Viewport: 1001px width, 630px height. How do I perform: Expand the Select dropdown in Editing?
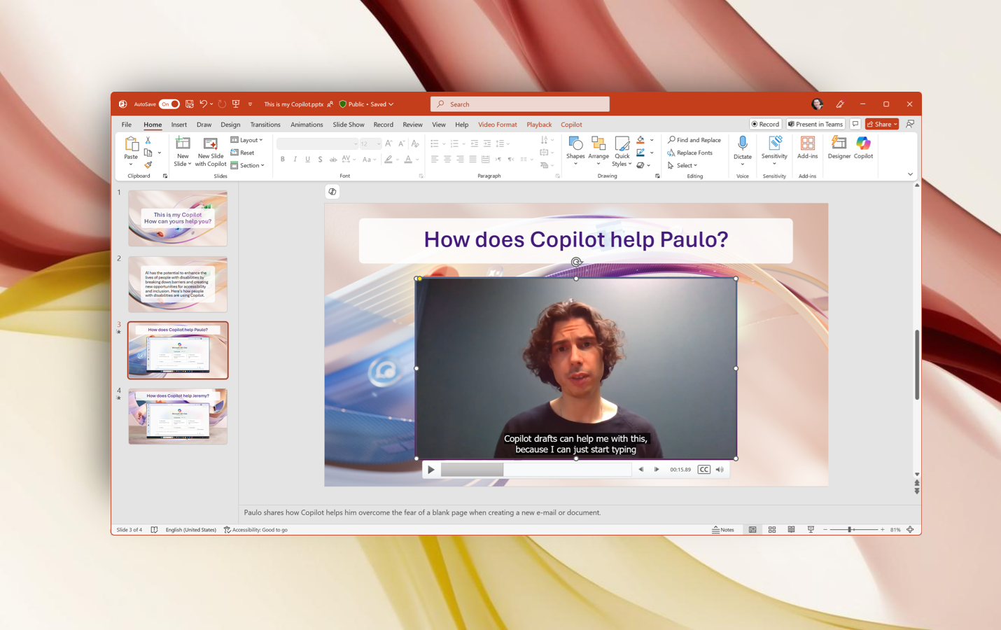682,165
